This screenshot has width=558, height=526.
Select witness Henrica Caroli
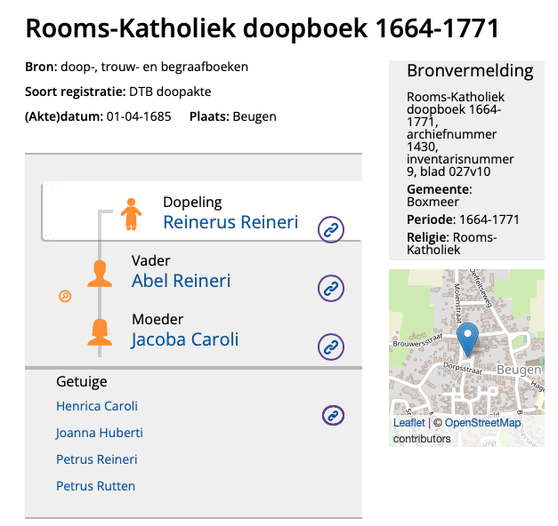[97, 406]
